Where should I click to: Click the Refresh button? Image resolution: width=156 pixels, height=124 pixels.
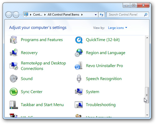coord(101,15)
